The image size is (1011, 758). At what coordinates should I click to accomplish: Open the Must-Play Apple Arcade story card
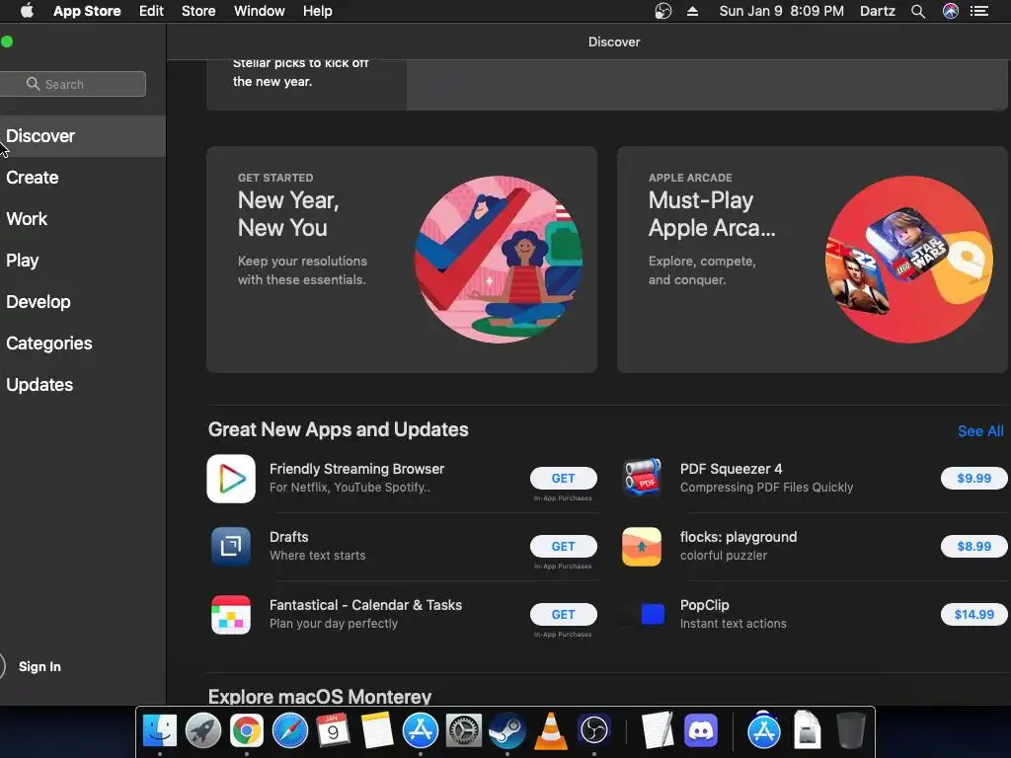pos(813,260)
